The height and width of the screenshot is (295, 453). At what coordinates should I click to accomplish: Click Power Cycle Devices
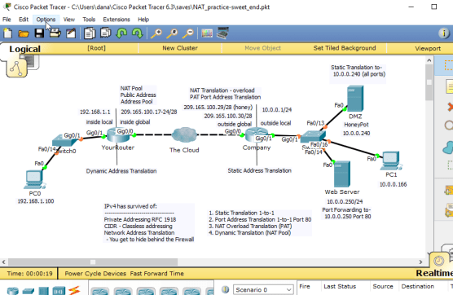pos(95,273)
